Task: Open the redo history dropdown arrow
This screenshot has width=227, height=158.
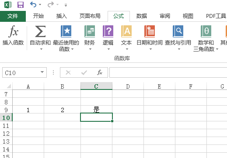Action: [x=58, y=5]
